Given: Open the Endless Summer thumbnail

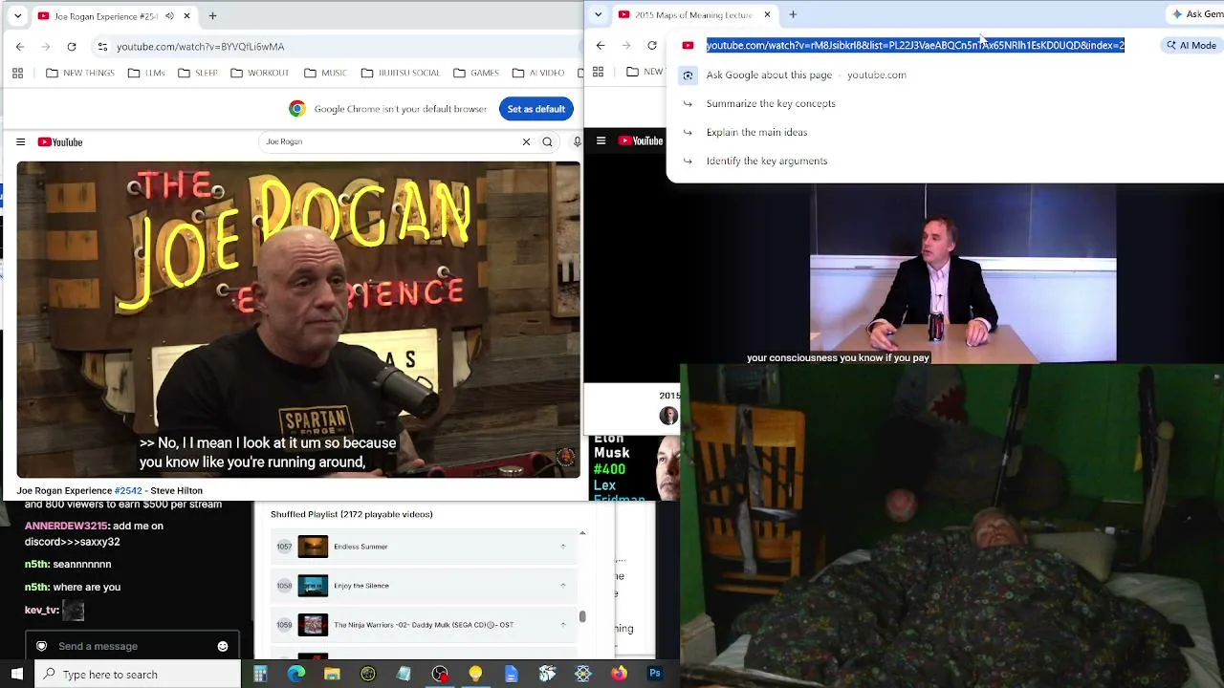Looking at the screenshot, I should [x=313, y=547].
